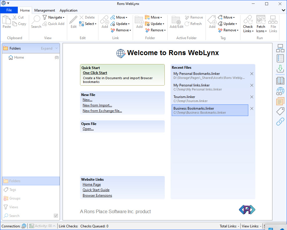Click the list view icon in right sidebar
Screen dimensions: 287x230
pyautogui.click(x=280, y=59)
